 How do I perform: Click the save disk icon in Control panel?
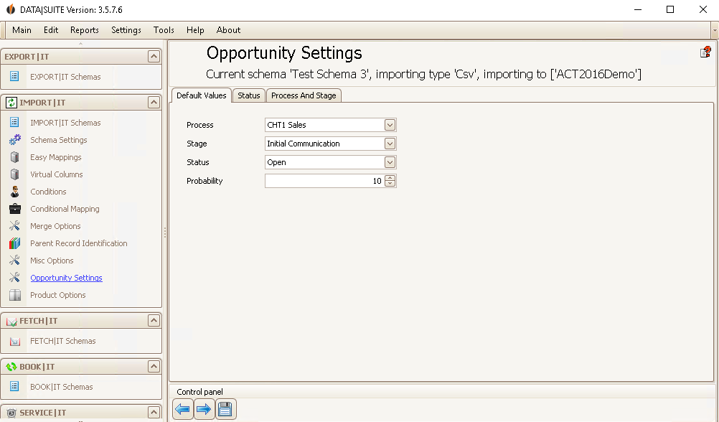(225, 408)
